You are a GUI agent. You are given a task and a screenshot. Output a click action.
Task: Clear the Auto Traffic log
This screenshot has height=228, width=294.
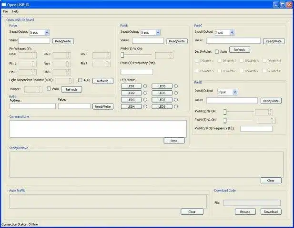coord(192,212)
